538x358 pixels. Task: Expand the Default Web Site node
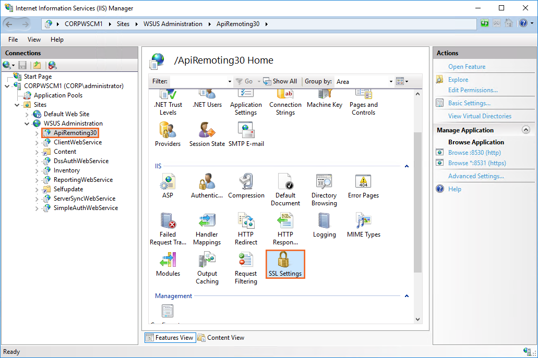[x=28, y=114]
